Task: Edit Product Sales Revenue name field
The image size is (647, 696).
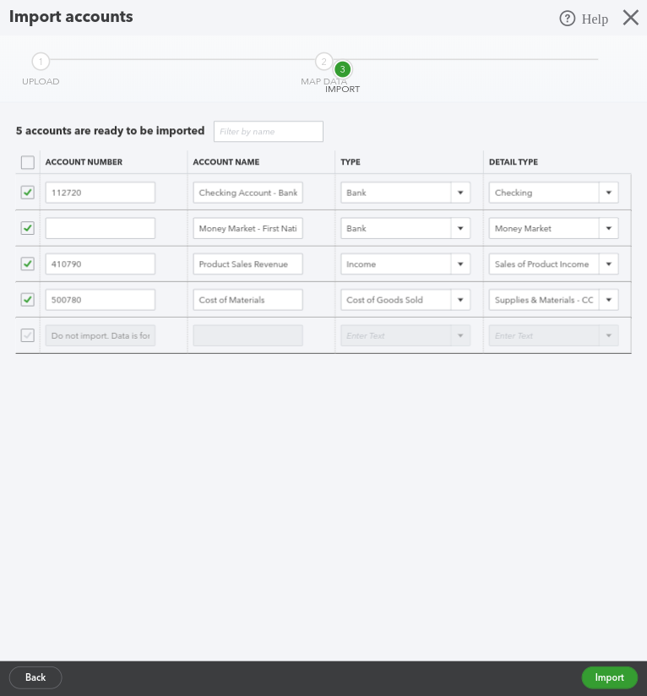Action: click(x=248, y=264)
